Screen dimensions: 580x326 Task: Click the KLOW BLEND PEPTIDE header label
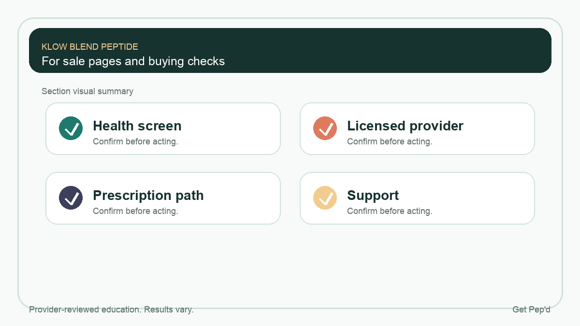(90, 47)
